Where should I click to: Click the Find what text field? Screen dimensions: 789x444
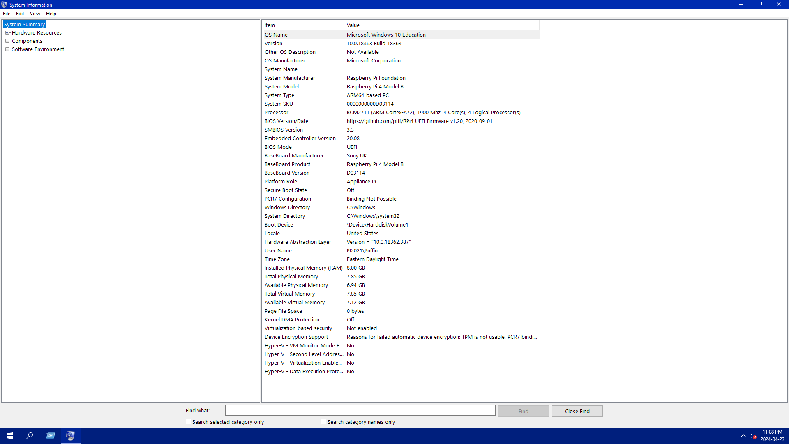360,410
